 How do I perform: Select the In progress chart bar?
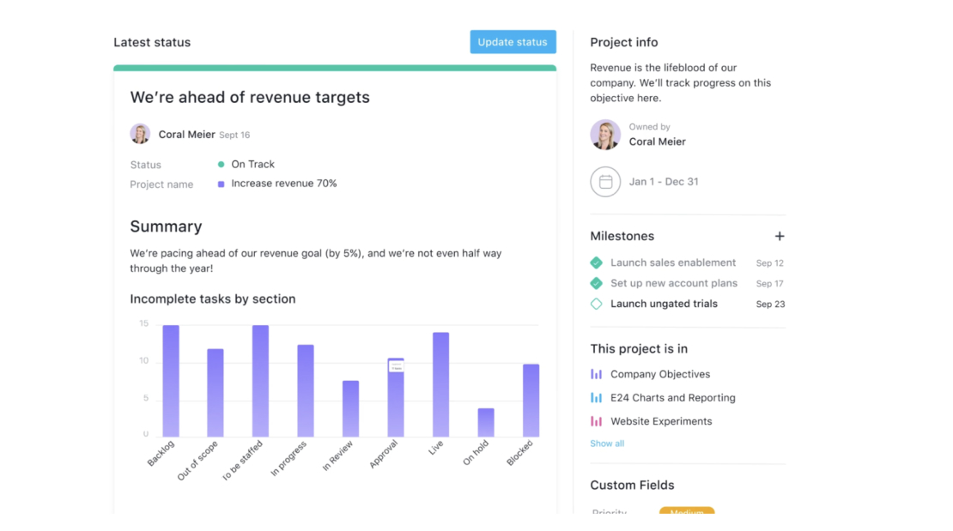coord(306,390)
